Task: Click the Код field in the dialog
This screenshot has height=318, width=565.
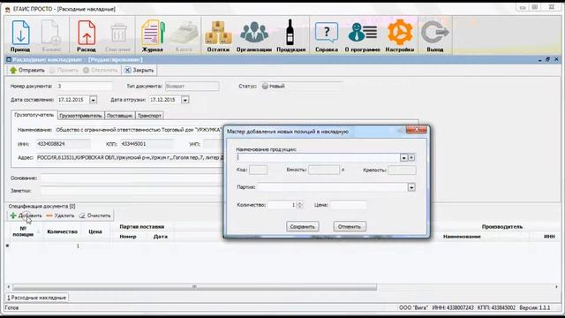Action: coord(259,170)
